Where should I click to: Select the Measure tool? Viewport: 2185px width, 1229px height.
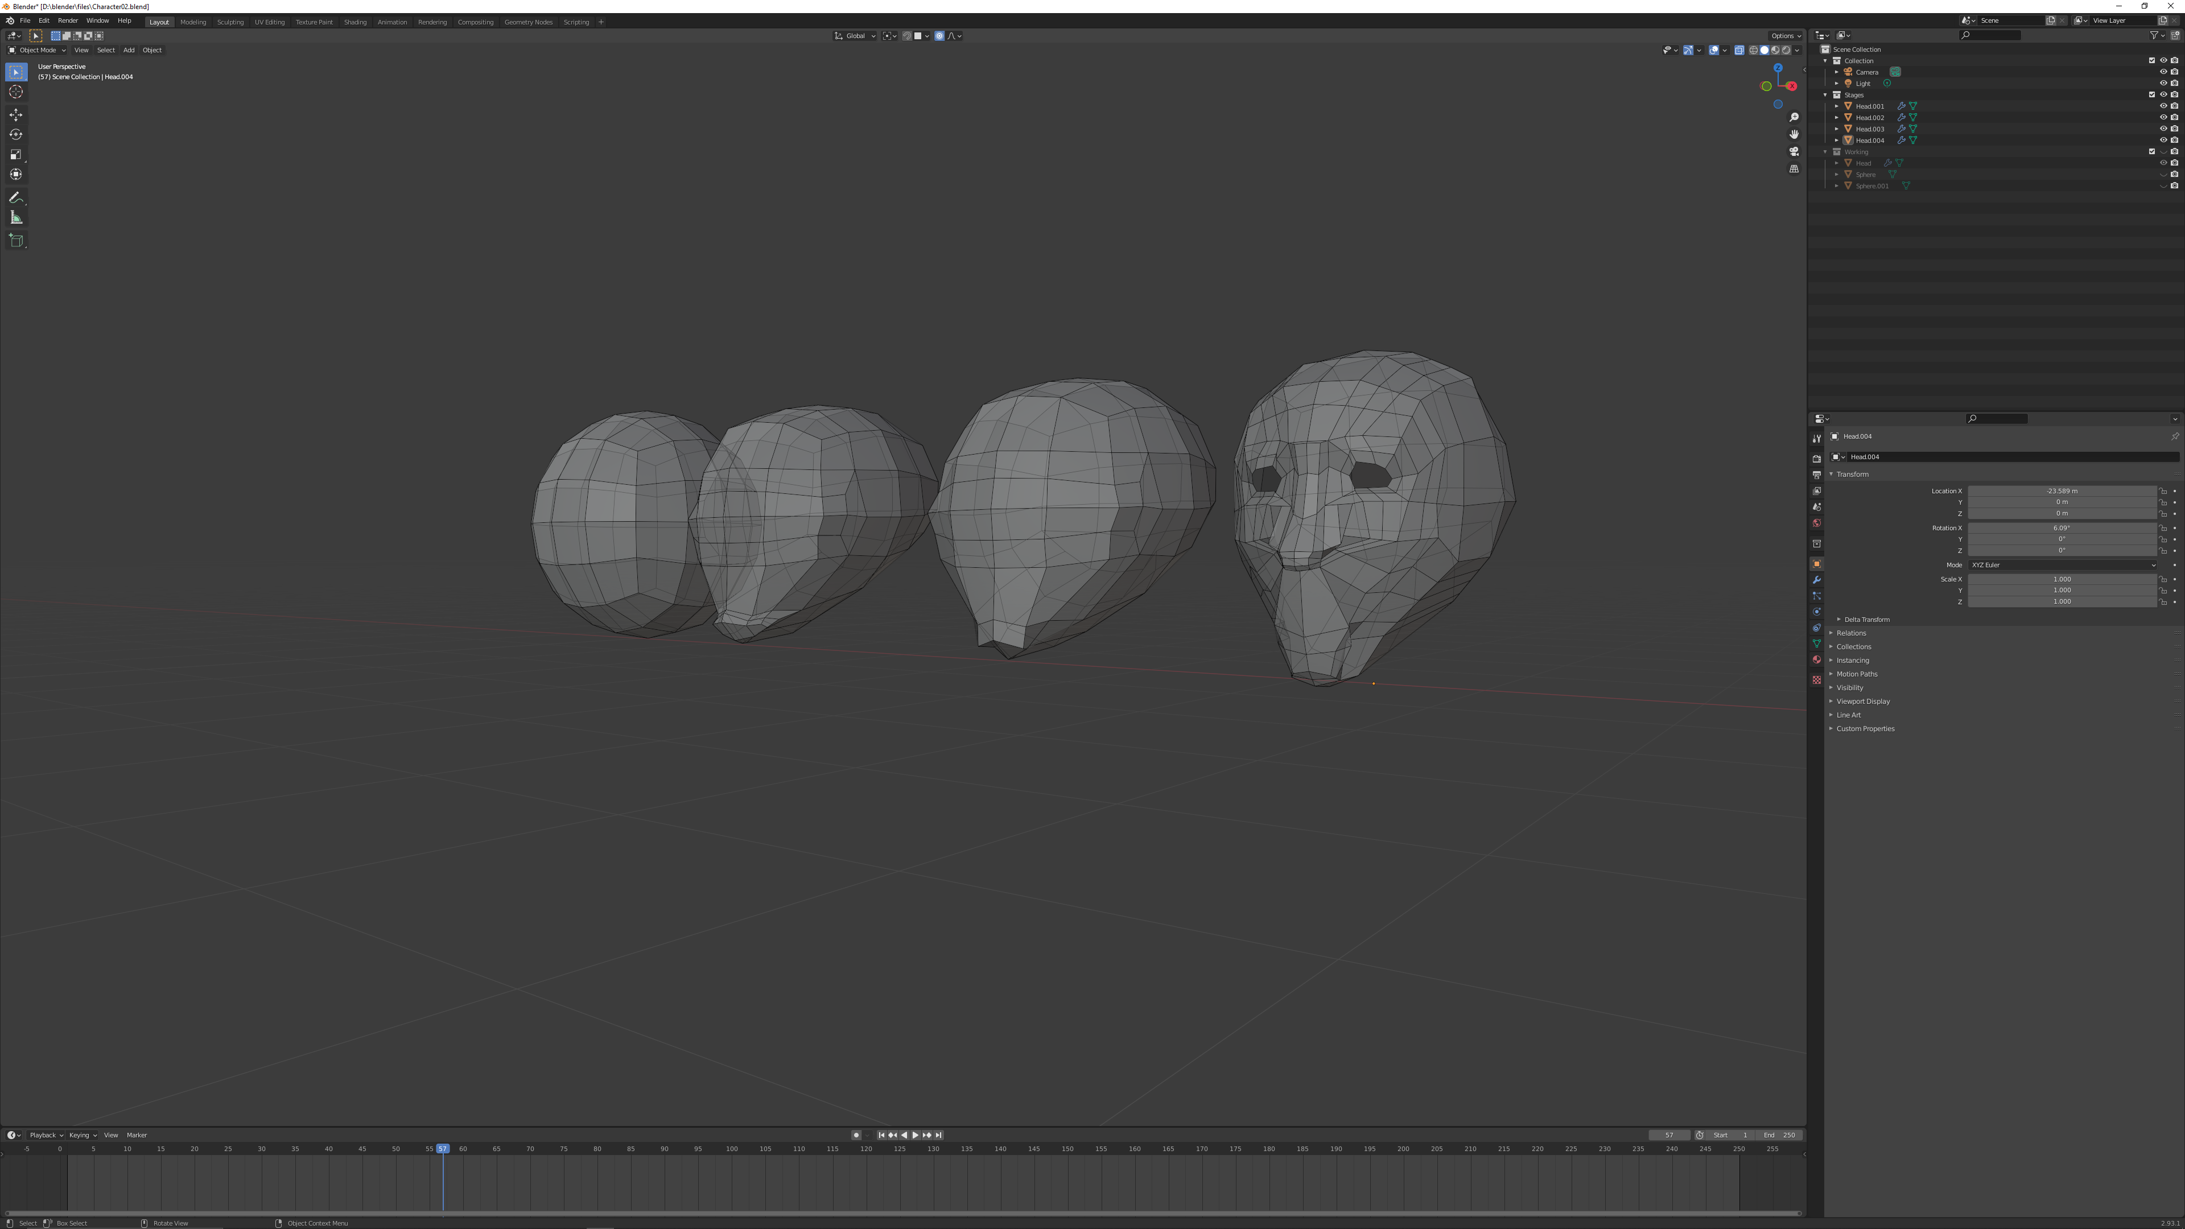coord(16,218)
